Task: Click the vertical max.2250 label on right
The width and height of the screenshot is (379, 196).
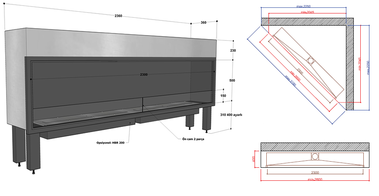Action: 368,67
